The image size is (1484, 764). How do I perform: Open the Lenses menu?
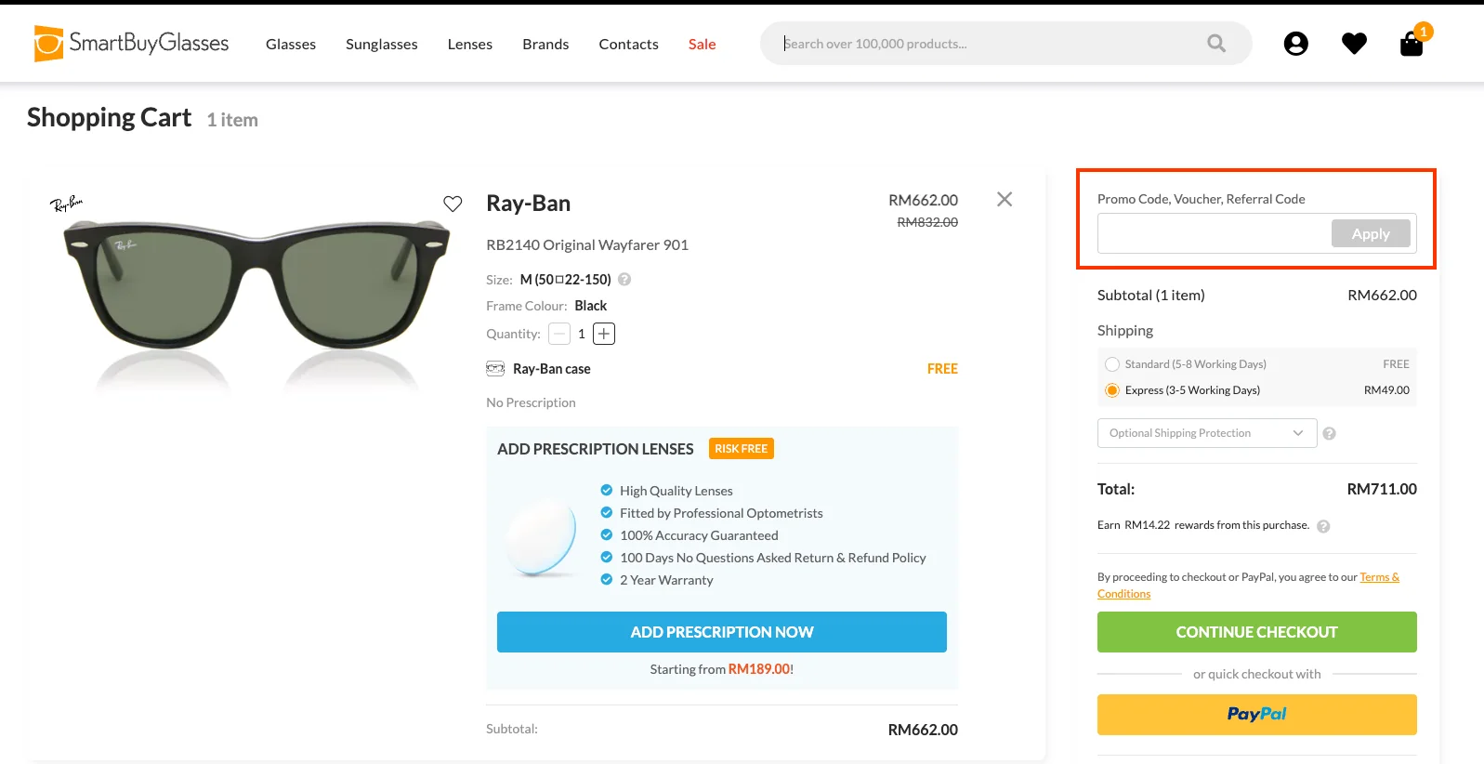[470, 44]
